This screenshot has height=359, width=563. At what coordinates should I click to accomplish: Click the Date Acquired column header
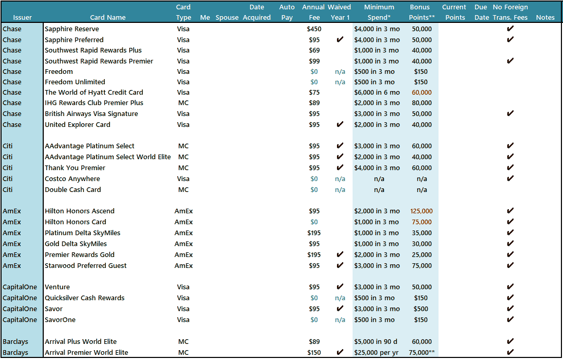pyautogui.click(x=257, y=12)
